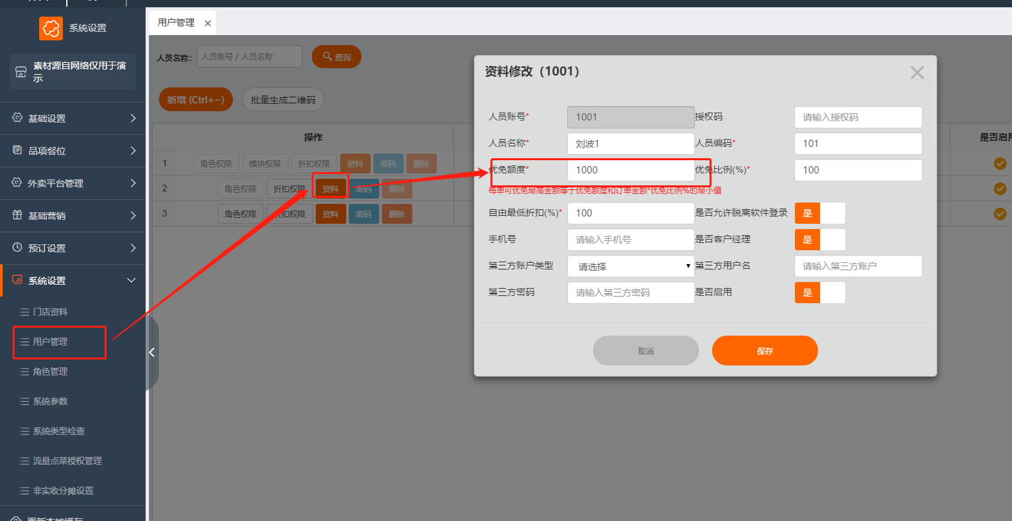1012x521 pixels.
Task: Click the 第三方密码 input field
Action: click(x=631, y=293)
